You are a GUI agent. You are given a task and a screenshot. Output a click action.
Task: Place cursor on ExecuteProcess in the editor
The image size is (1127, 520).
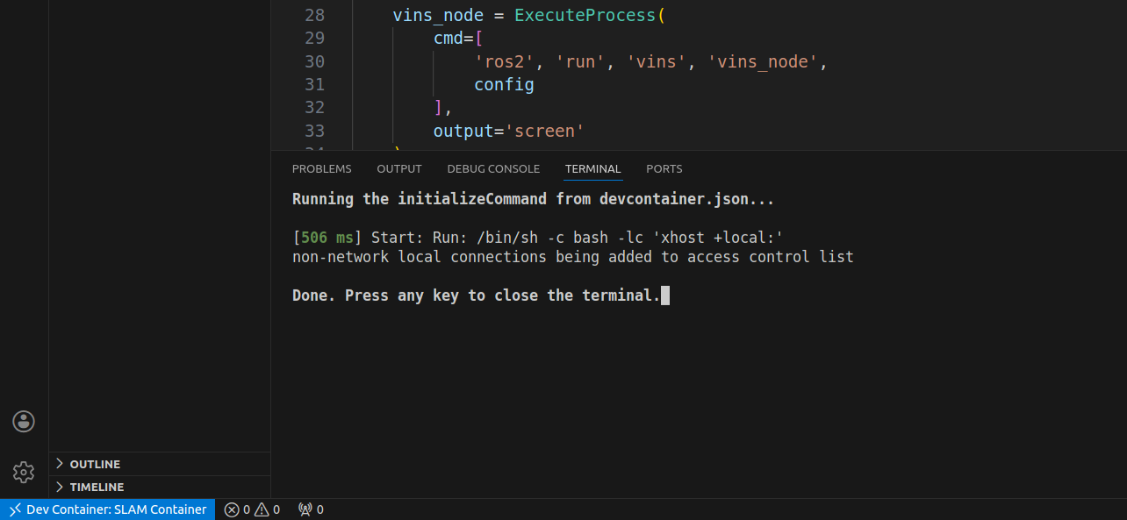point(585,15)
